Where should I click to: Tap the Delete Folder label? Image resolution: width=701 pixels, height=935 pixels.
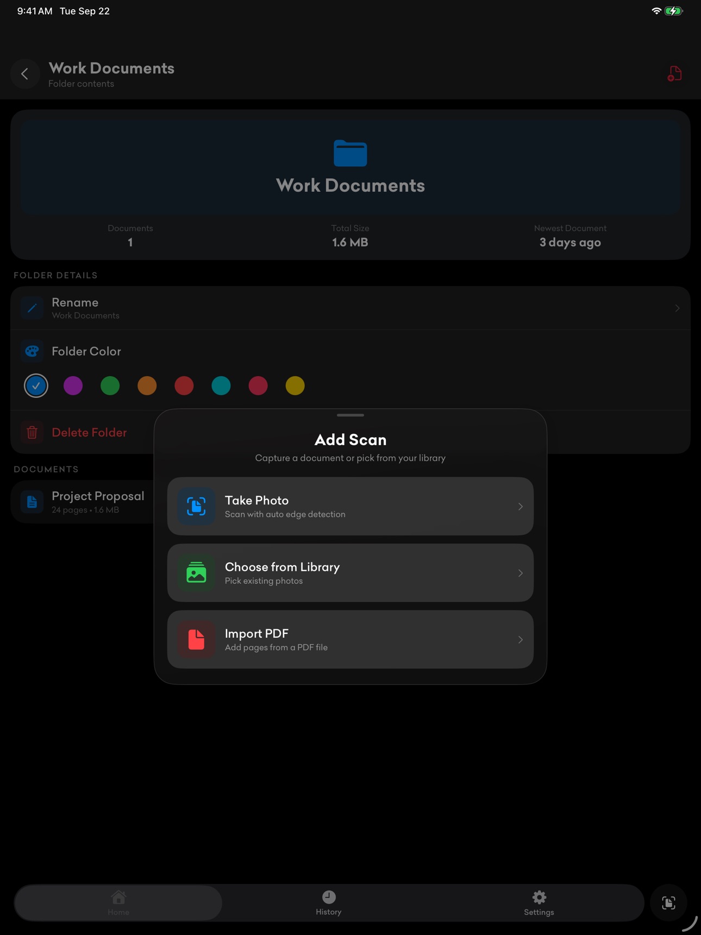(89, 432)
